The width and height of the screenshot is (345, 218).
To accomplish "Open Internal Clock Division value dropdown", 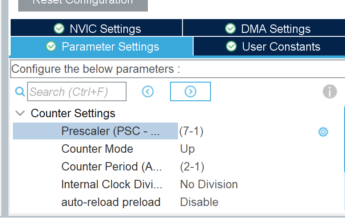I will [209, 184].
